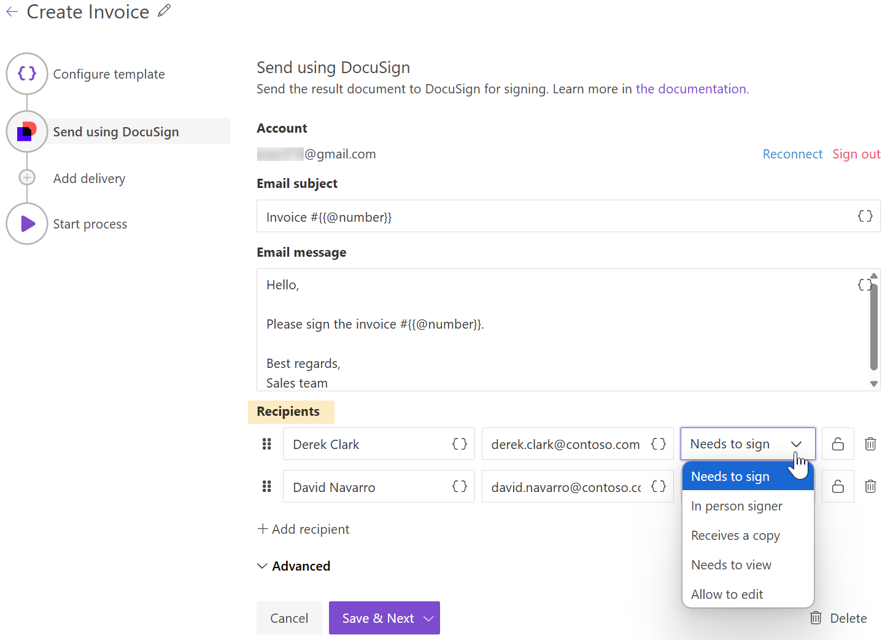Click the David Navarro name field

(x=379, y=487)
